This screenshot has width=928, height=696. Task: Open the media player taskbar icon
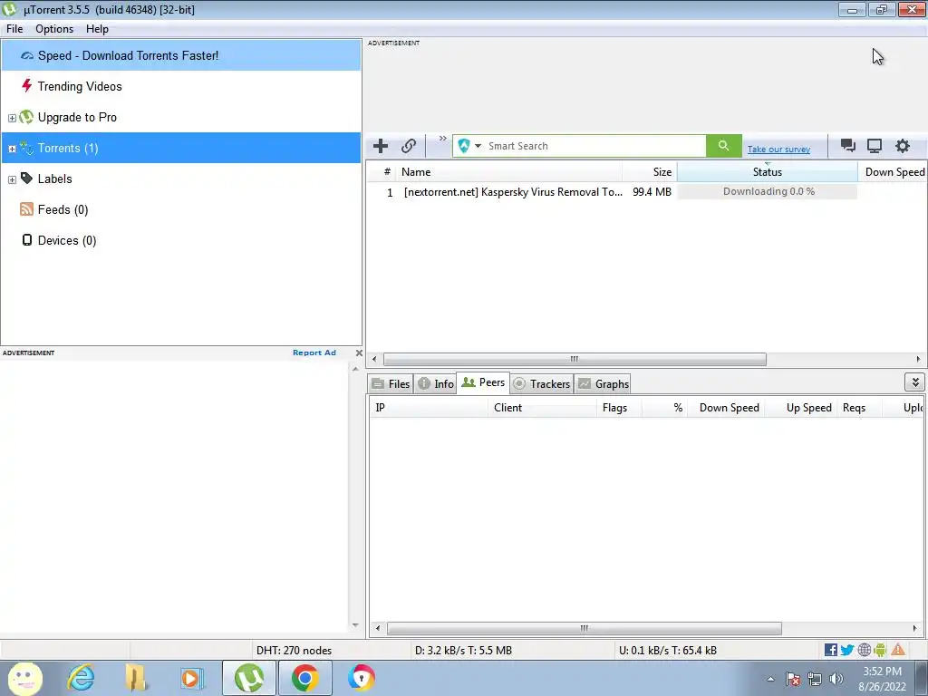[x=191, y=678]
